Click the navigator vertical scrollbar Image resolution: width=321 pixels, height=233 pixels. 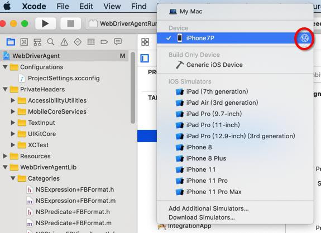[x=133, y=88]
